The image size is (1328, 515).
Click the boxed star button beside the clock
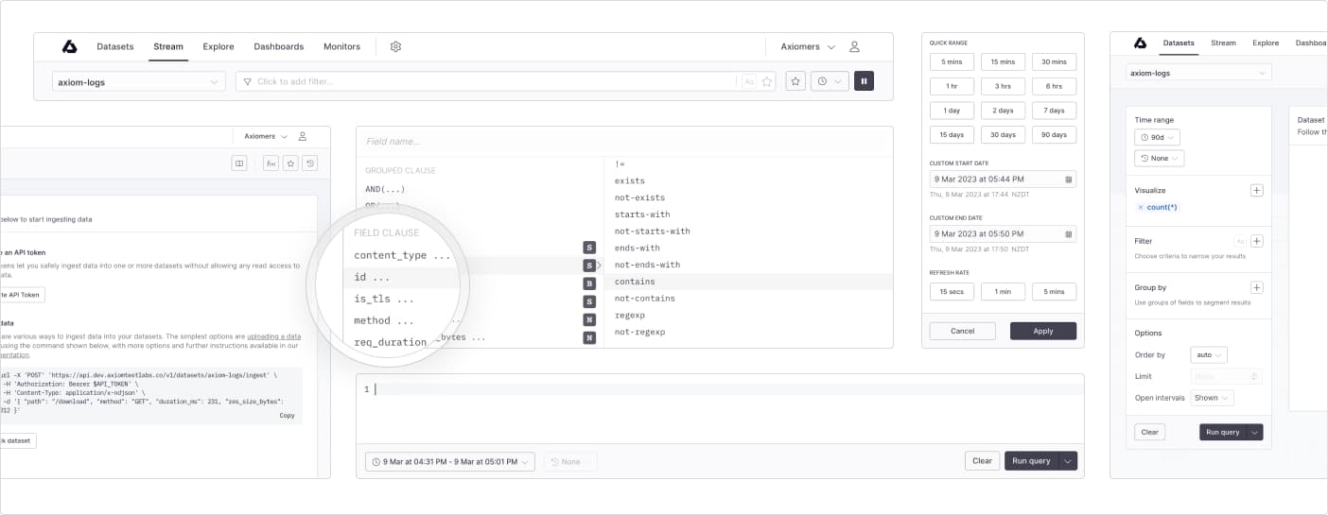[x=795, y=81]
